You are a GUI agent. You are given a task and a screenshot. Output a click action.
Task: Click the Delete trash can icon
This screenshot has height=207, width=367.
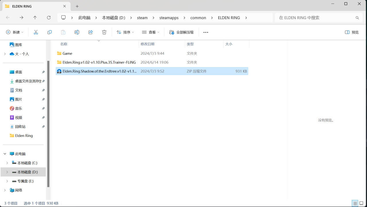(x=104, y=32)
